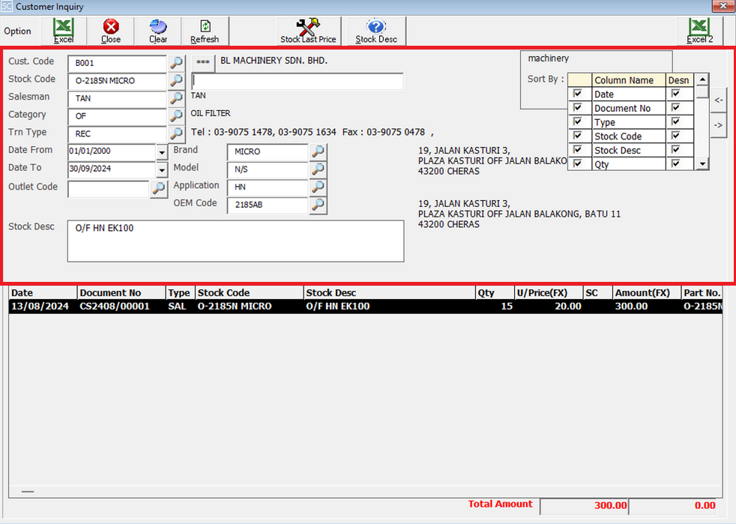The height and width of the screenshot is (524, 736).
Task: Close the Customer Inquiry window
Action: [723, 6]
